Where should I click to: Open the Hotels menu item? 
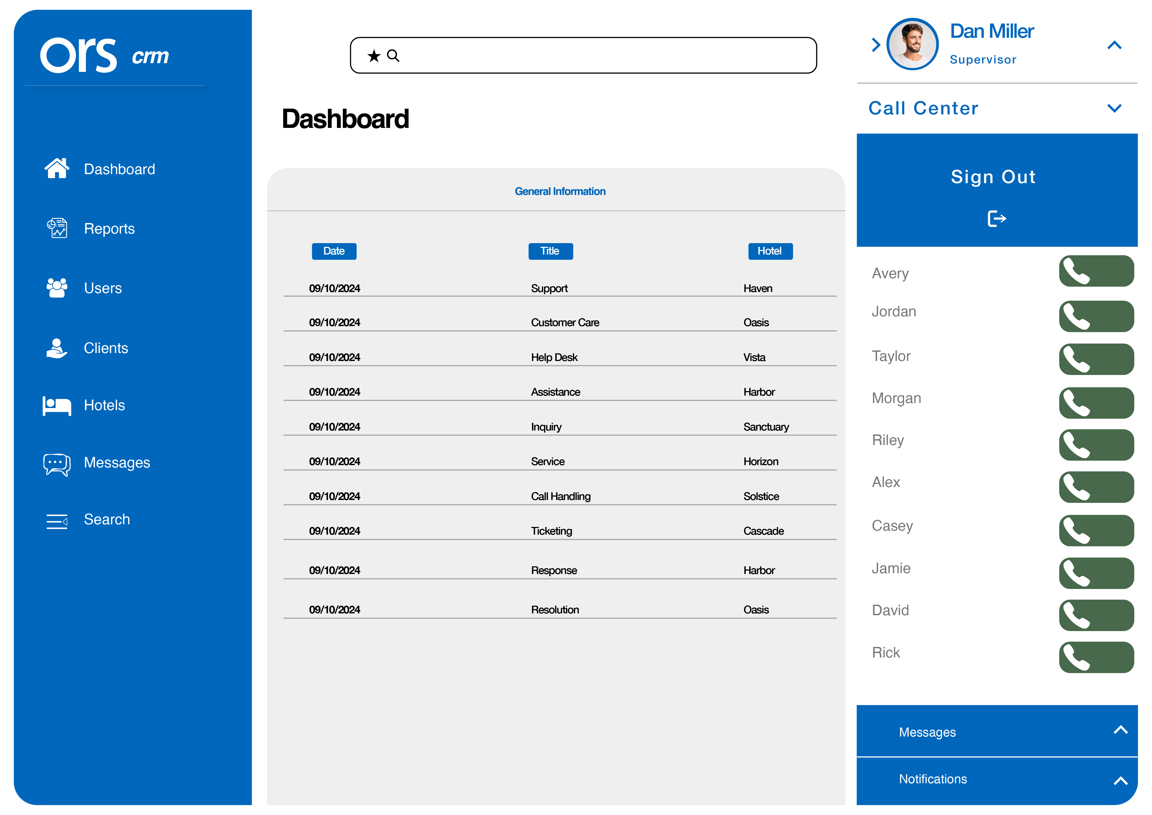[x=104, y=405]
